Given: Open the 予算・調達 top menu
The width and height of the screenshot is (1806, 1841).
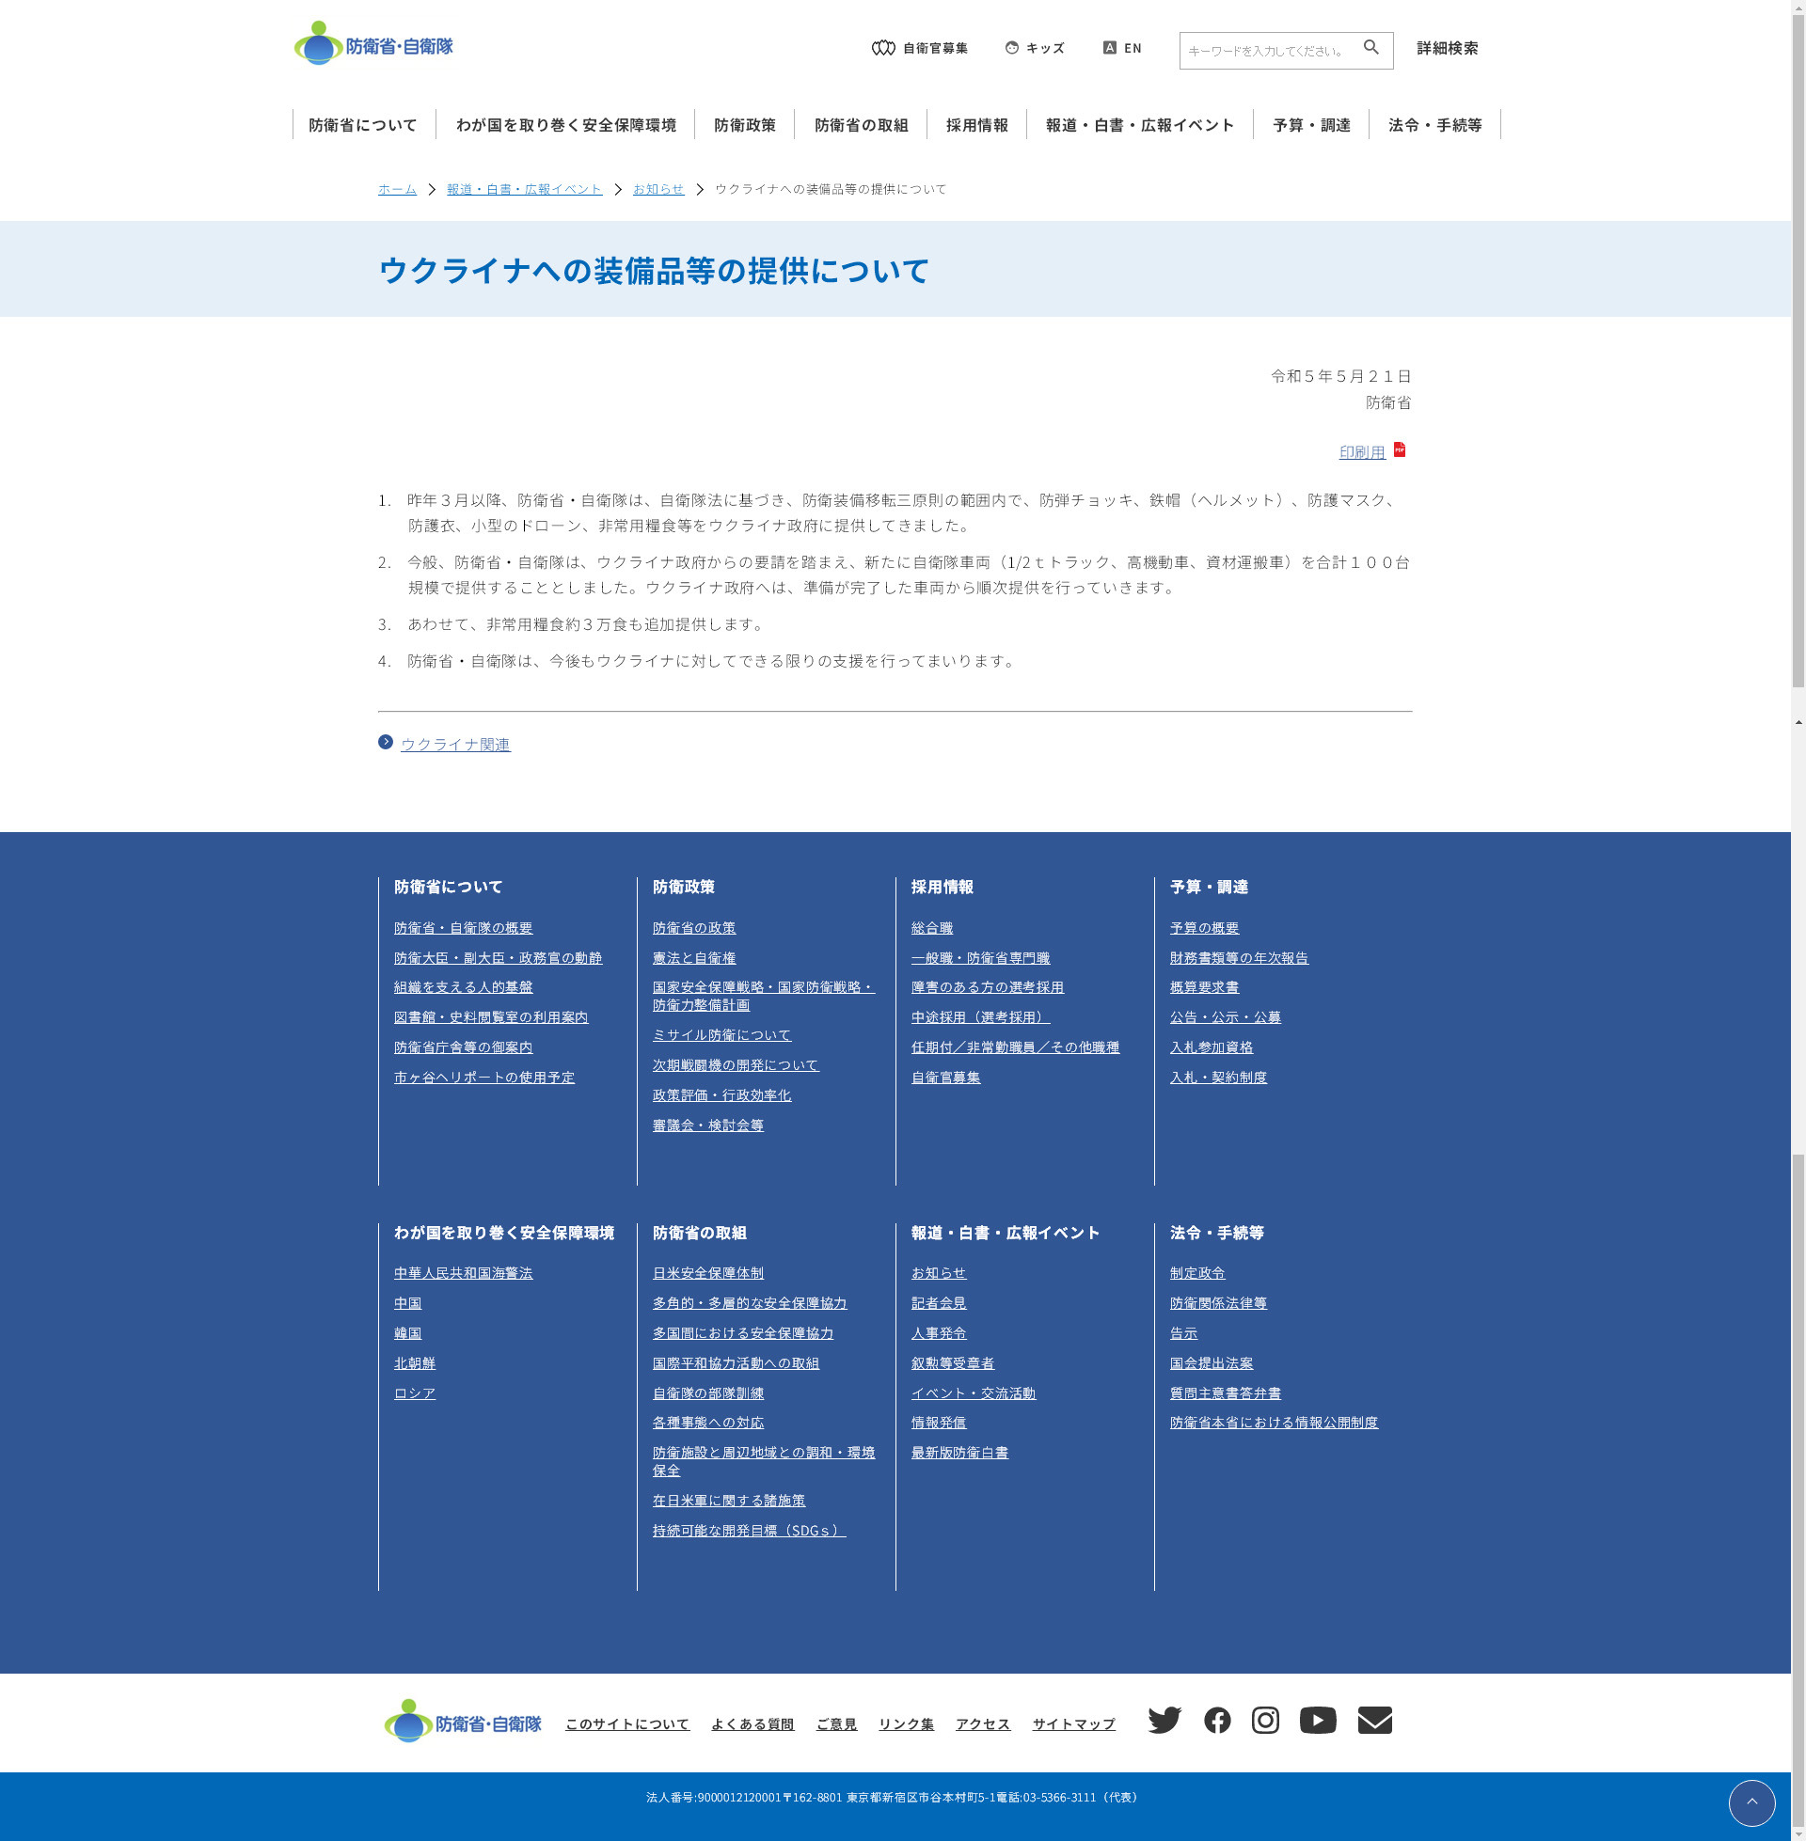Looking at the screenshot, I should [1311, 125].
